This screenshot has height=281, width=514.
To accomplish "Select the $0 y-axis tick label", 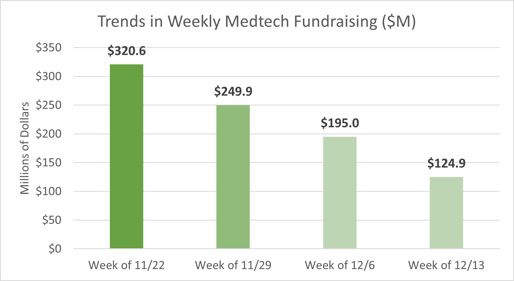I will (x=55, y=249).
